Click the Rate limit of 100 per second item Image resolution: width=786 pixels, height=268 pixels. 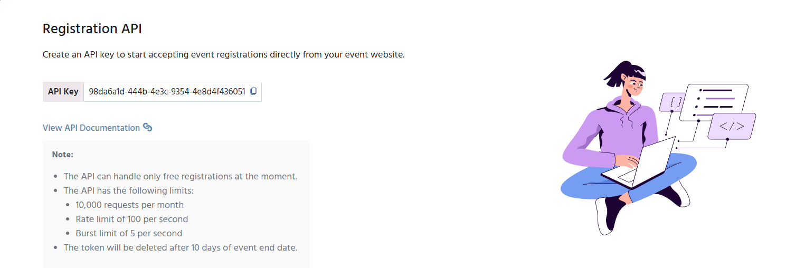[x=132, y=219]
